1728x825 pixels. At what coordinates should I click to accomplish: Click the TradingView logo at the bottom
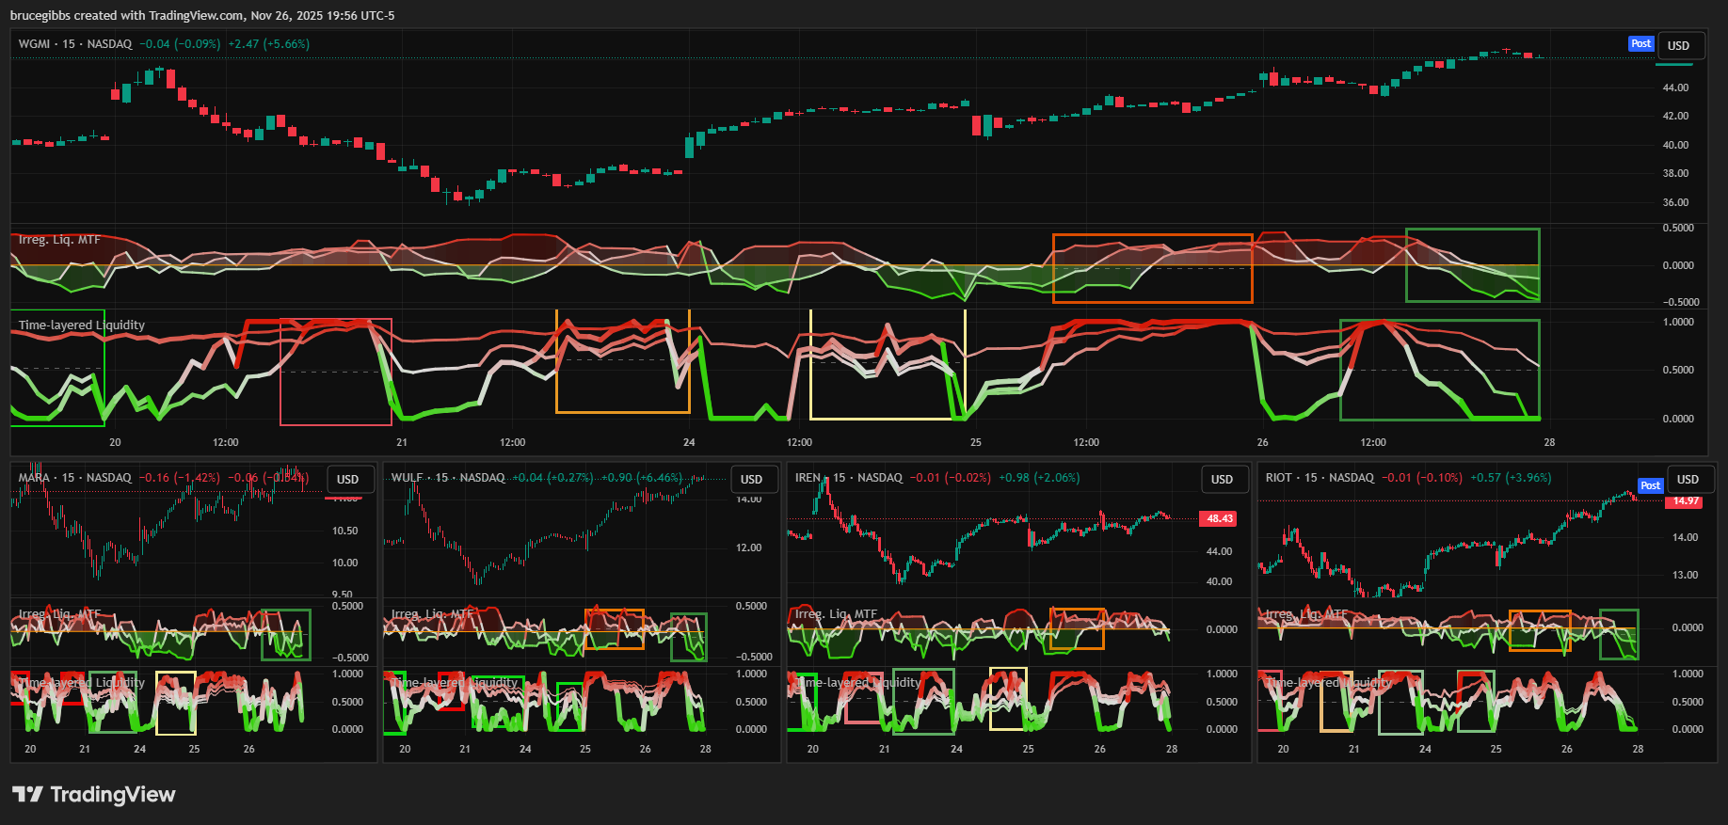(94, 795)
